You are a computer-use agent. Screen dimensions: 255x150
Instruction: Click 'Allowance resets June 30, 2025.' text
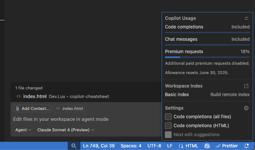pyautogui.click(x=197, y=73)
